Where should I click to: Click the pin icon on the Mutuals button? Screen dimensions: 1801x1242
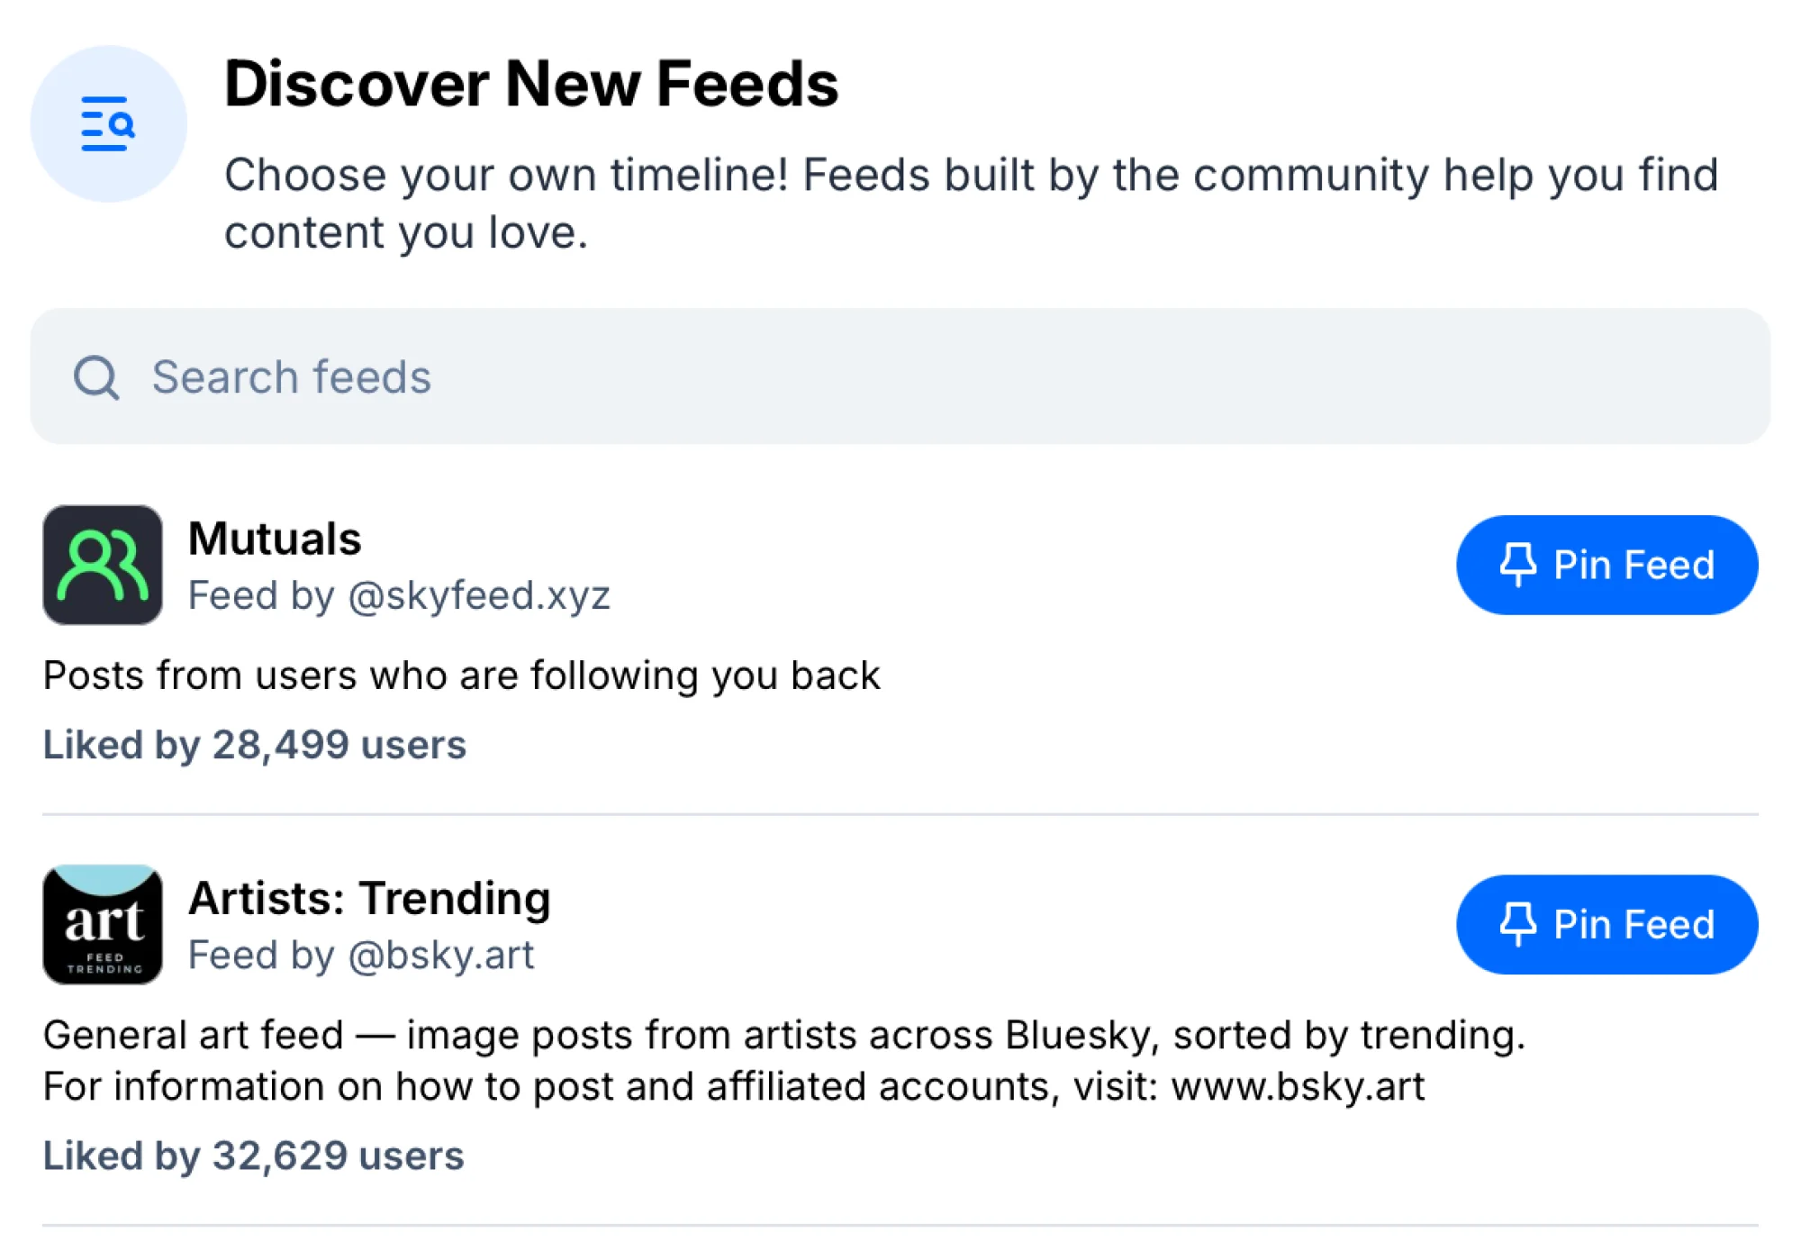coord(1520,565)
